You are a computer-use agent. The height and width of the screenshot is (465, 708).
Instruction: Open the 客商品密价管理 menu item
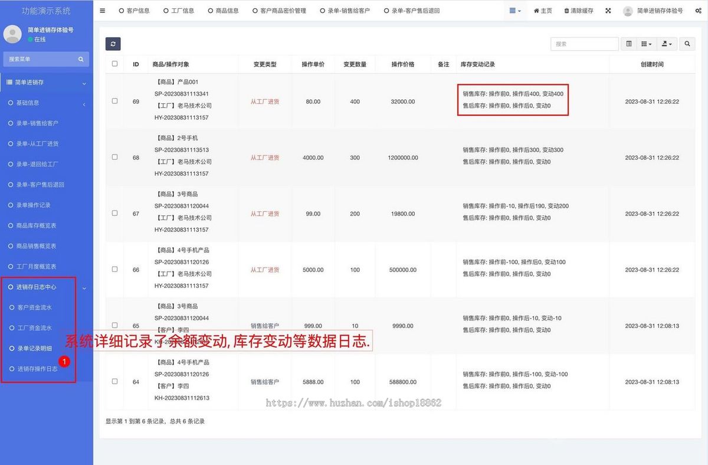pos(280,10)
